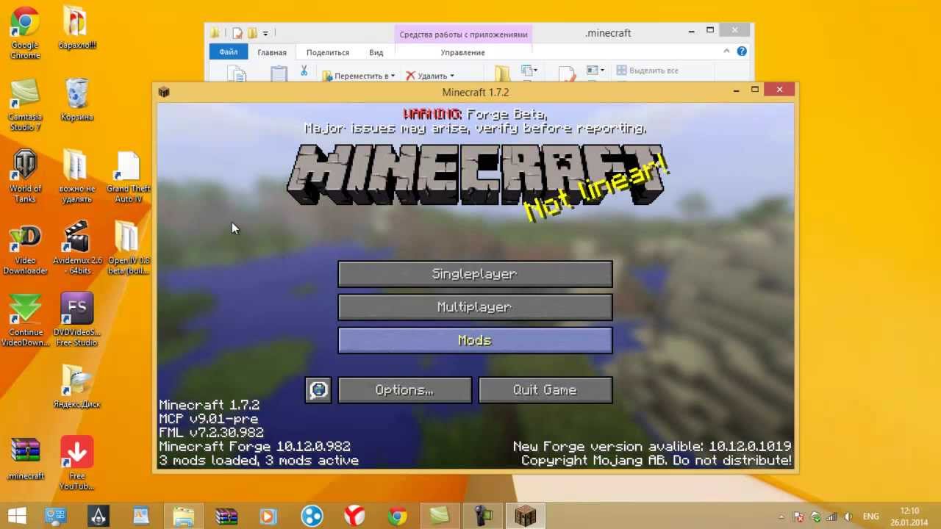Screen dimensions: 941x529
Task: Open Minecraft Options
Action: [404, 390]
